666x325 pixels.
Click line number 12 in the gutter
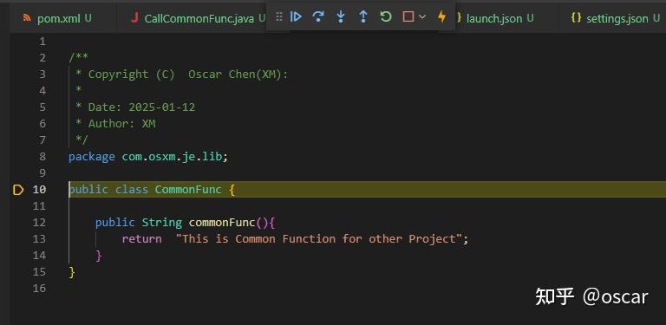pyautogui.click(x=39, y=223)
